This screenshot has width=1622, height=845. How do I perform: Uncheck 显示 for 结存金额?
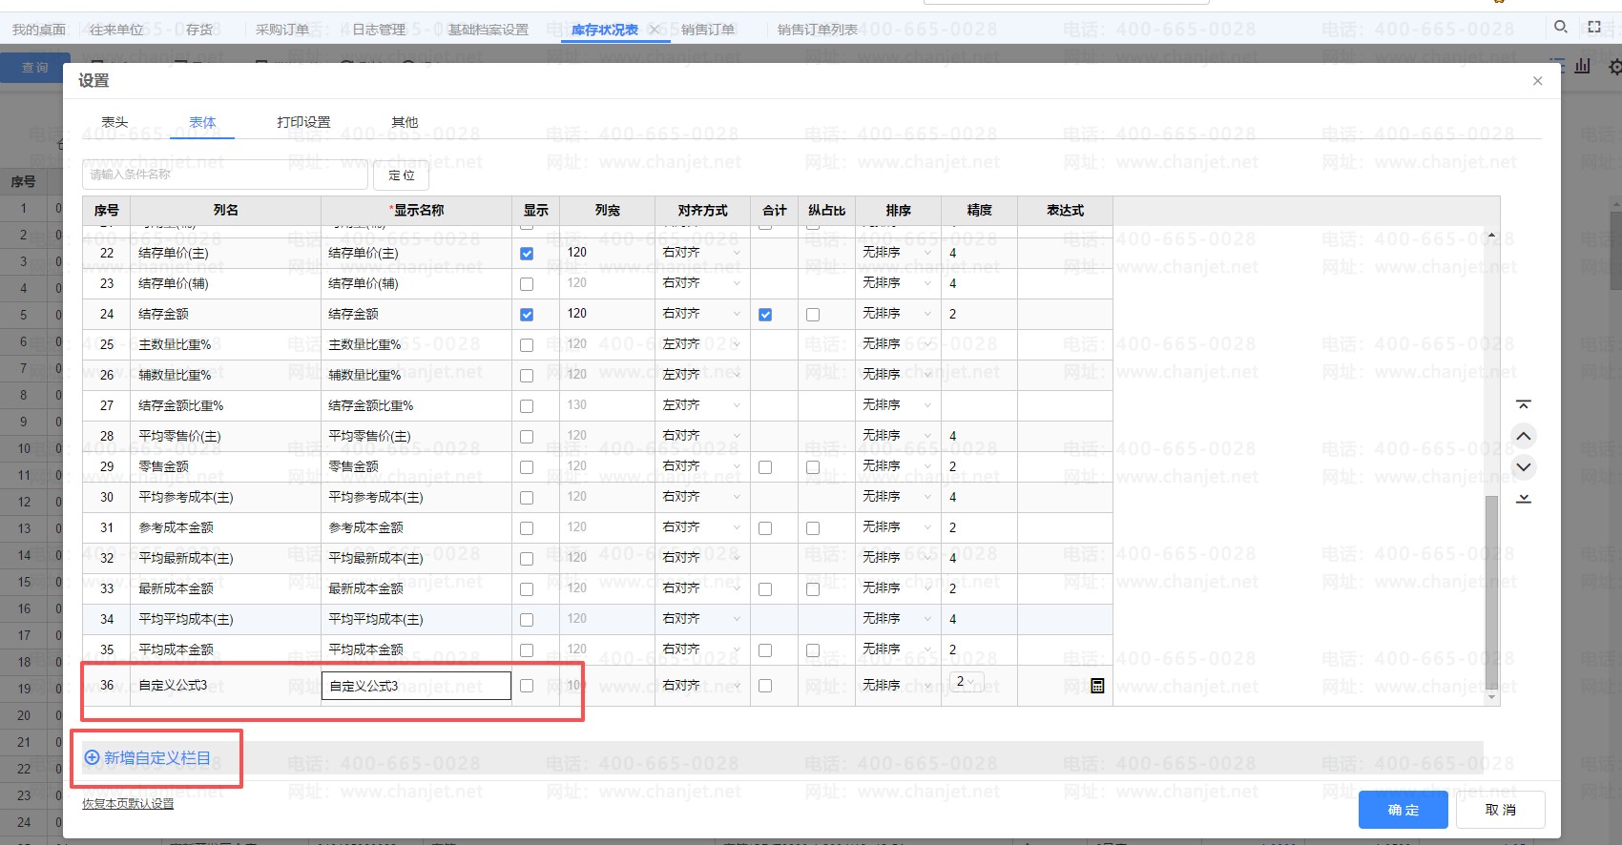click(x=527, y=315)
